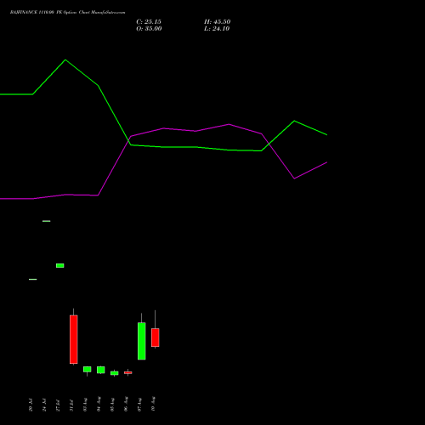
Task: Select the 10 Aug date label
Action: (x=153, y=405)
